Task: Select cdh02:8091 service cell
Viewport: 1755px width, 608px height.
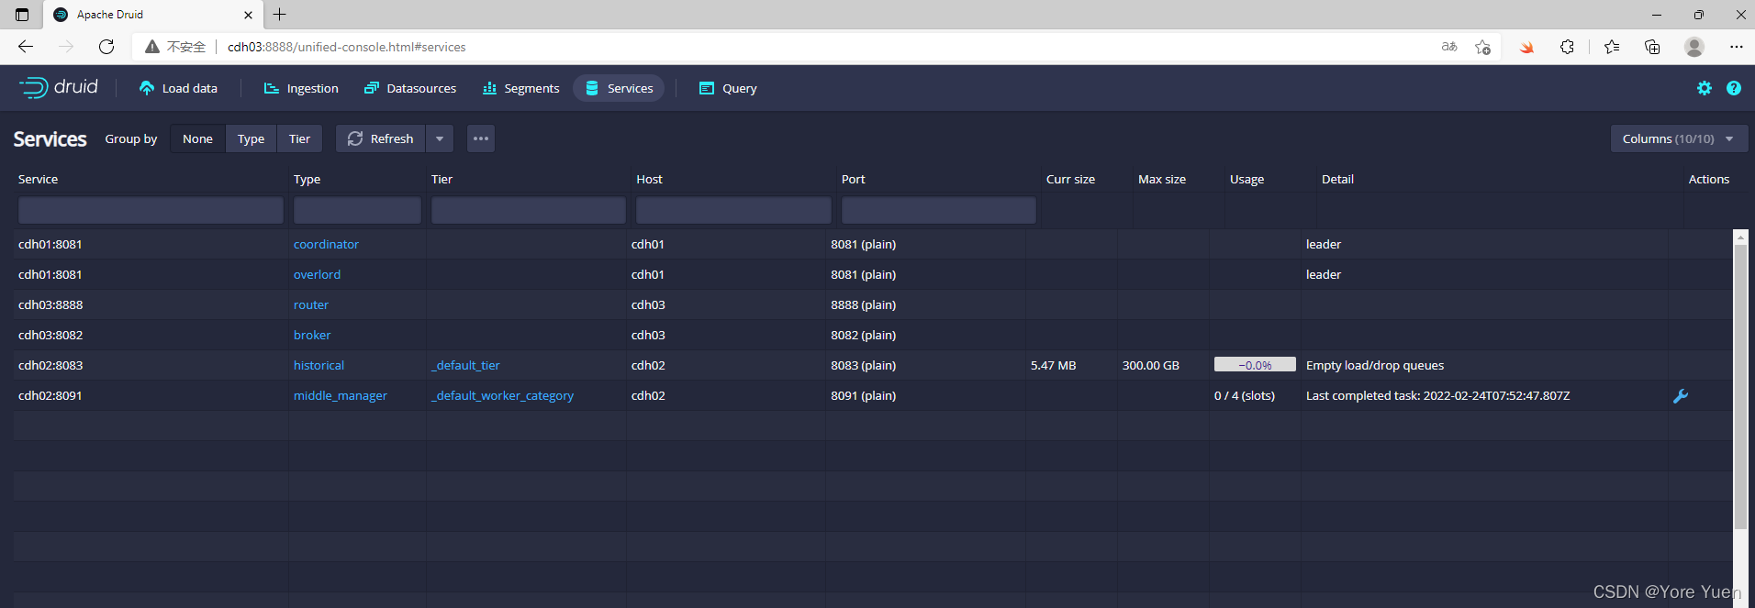Action: click(50, 395)
